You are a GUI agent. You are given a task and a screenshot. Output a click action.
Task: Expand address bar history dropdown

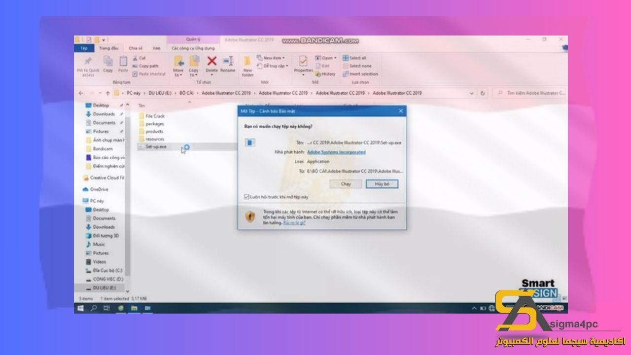coord(472,93)
